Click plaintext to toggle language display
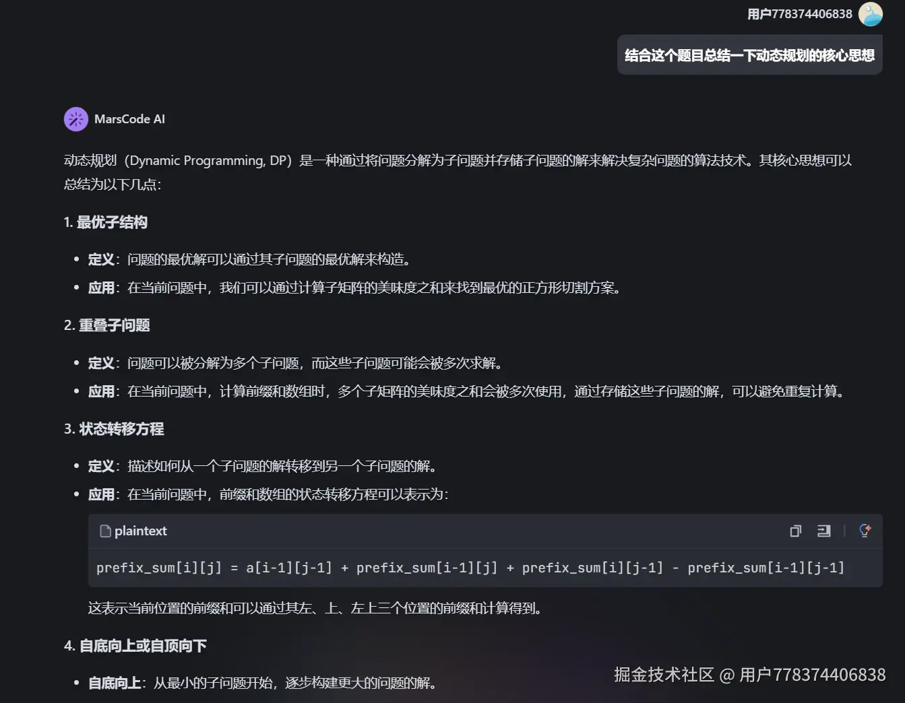This screenshot has height=703, width=905. [x=140, y=531]
